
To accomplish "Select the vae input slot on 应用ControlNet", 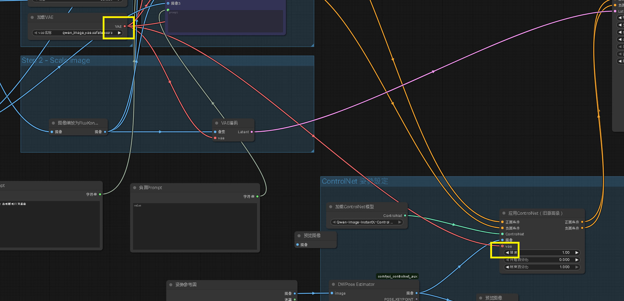I will coord(502,246).
